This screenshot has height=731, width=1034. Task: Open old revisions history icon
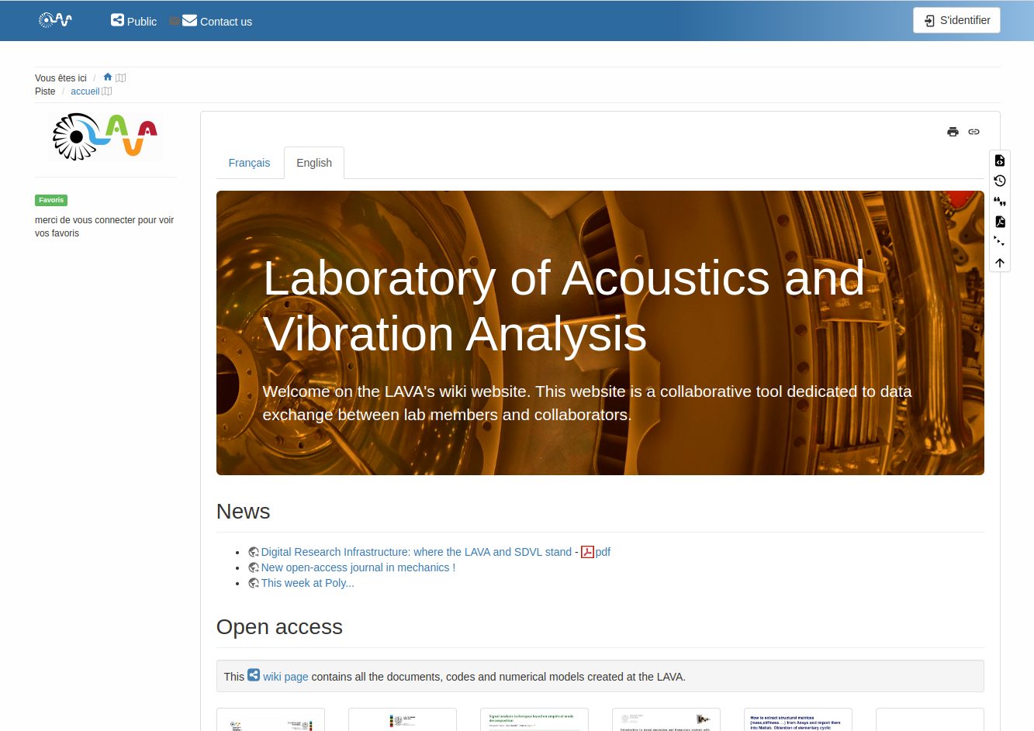coord(1000,181)
